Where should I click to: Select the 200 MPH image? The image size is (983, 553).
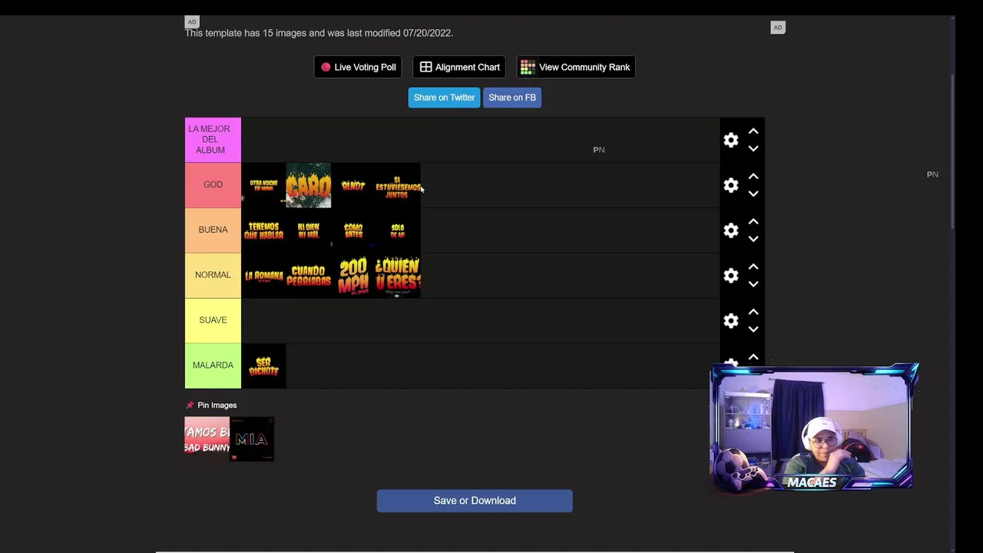click(353, 276)
